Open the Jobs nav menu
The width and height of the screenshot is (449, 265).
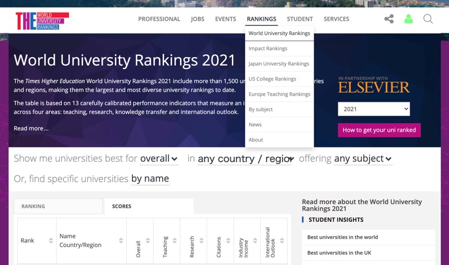(197, 19)
